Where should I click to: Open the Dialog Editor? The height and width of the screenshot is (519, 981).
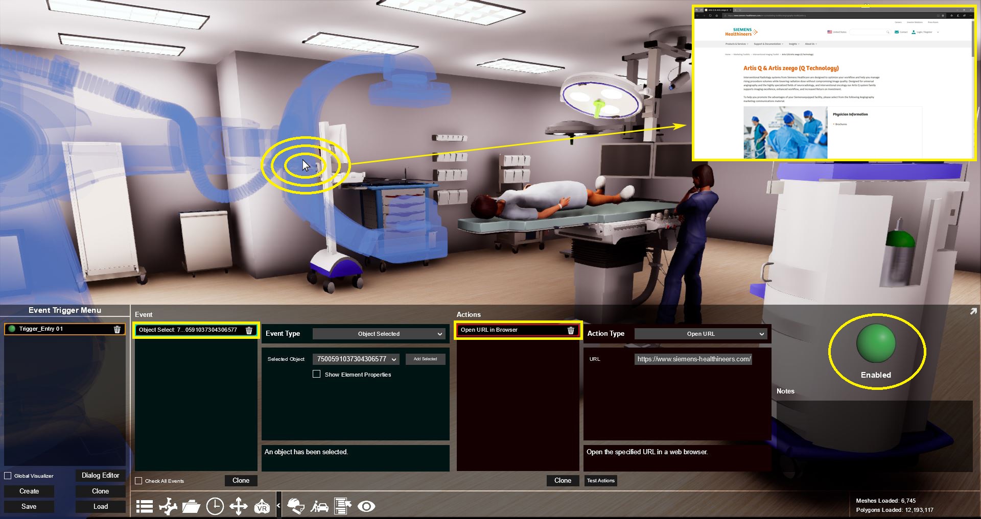(x=101, y=476)
